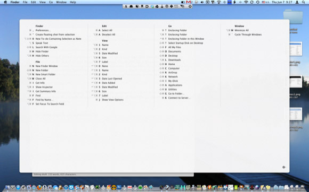Click the Documents entry
This screenshot has height=192, width=309.
(x=174, y=51)
